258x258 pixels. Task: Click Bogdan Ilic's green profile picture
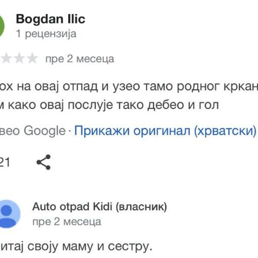pyautogui.click(x=3, y=25)
